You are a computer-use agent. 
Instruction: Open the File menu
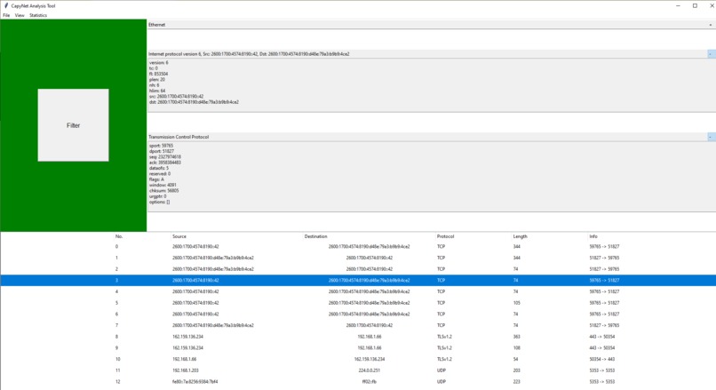tap(6, 15)
